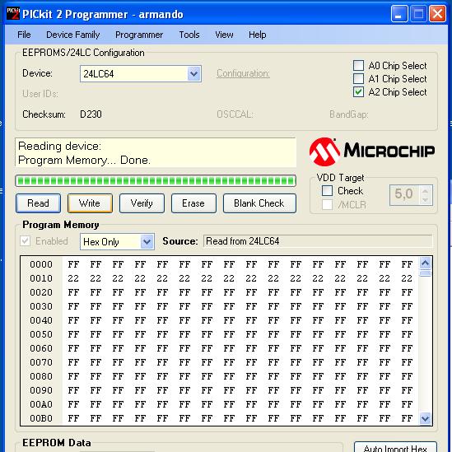
Task: Click the Auto Import Hex button
Action: (x=395, y=447)
